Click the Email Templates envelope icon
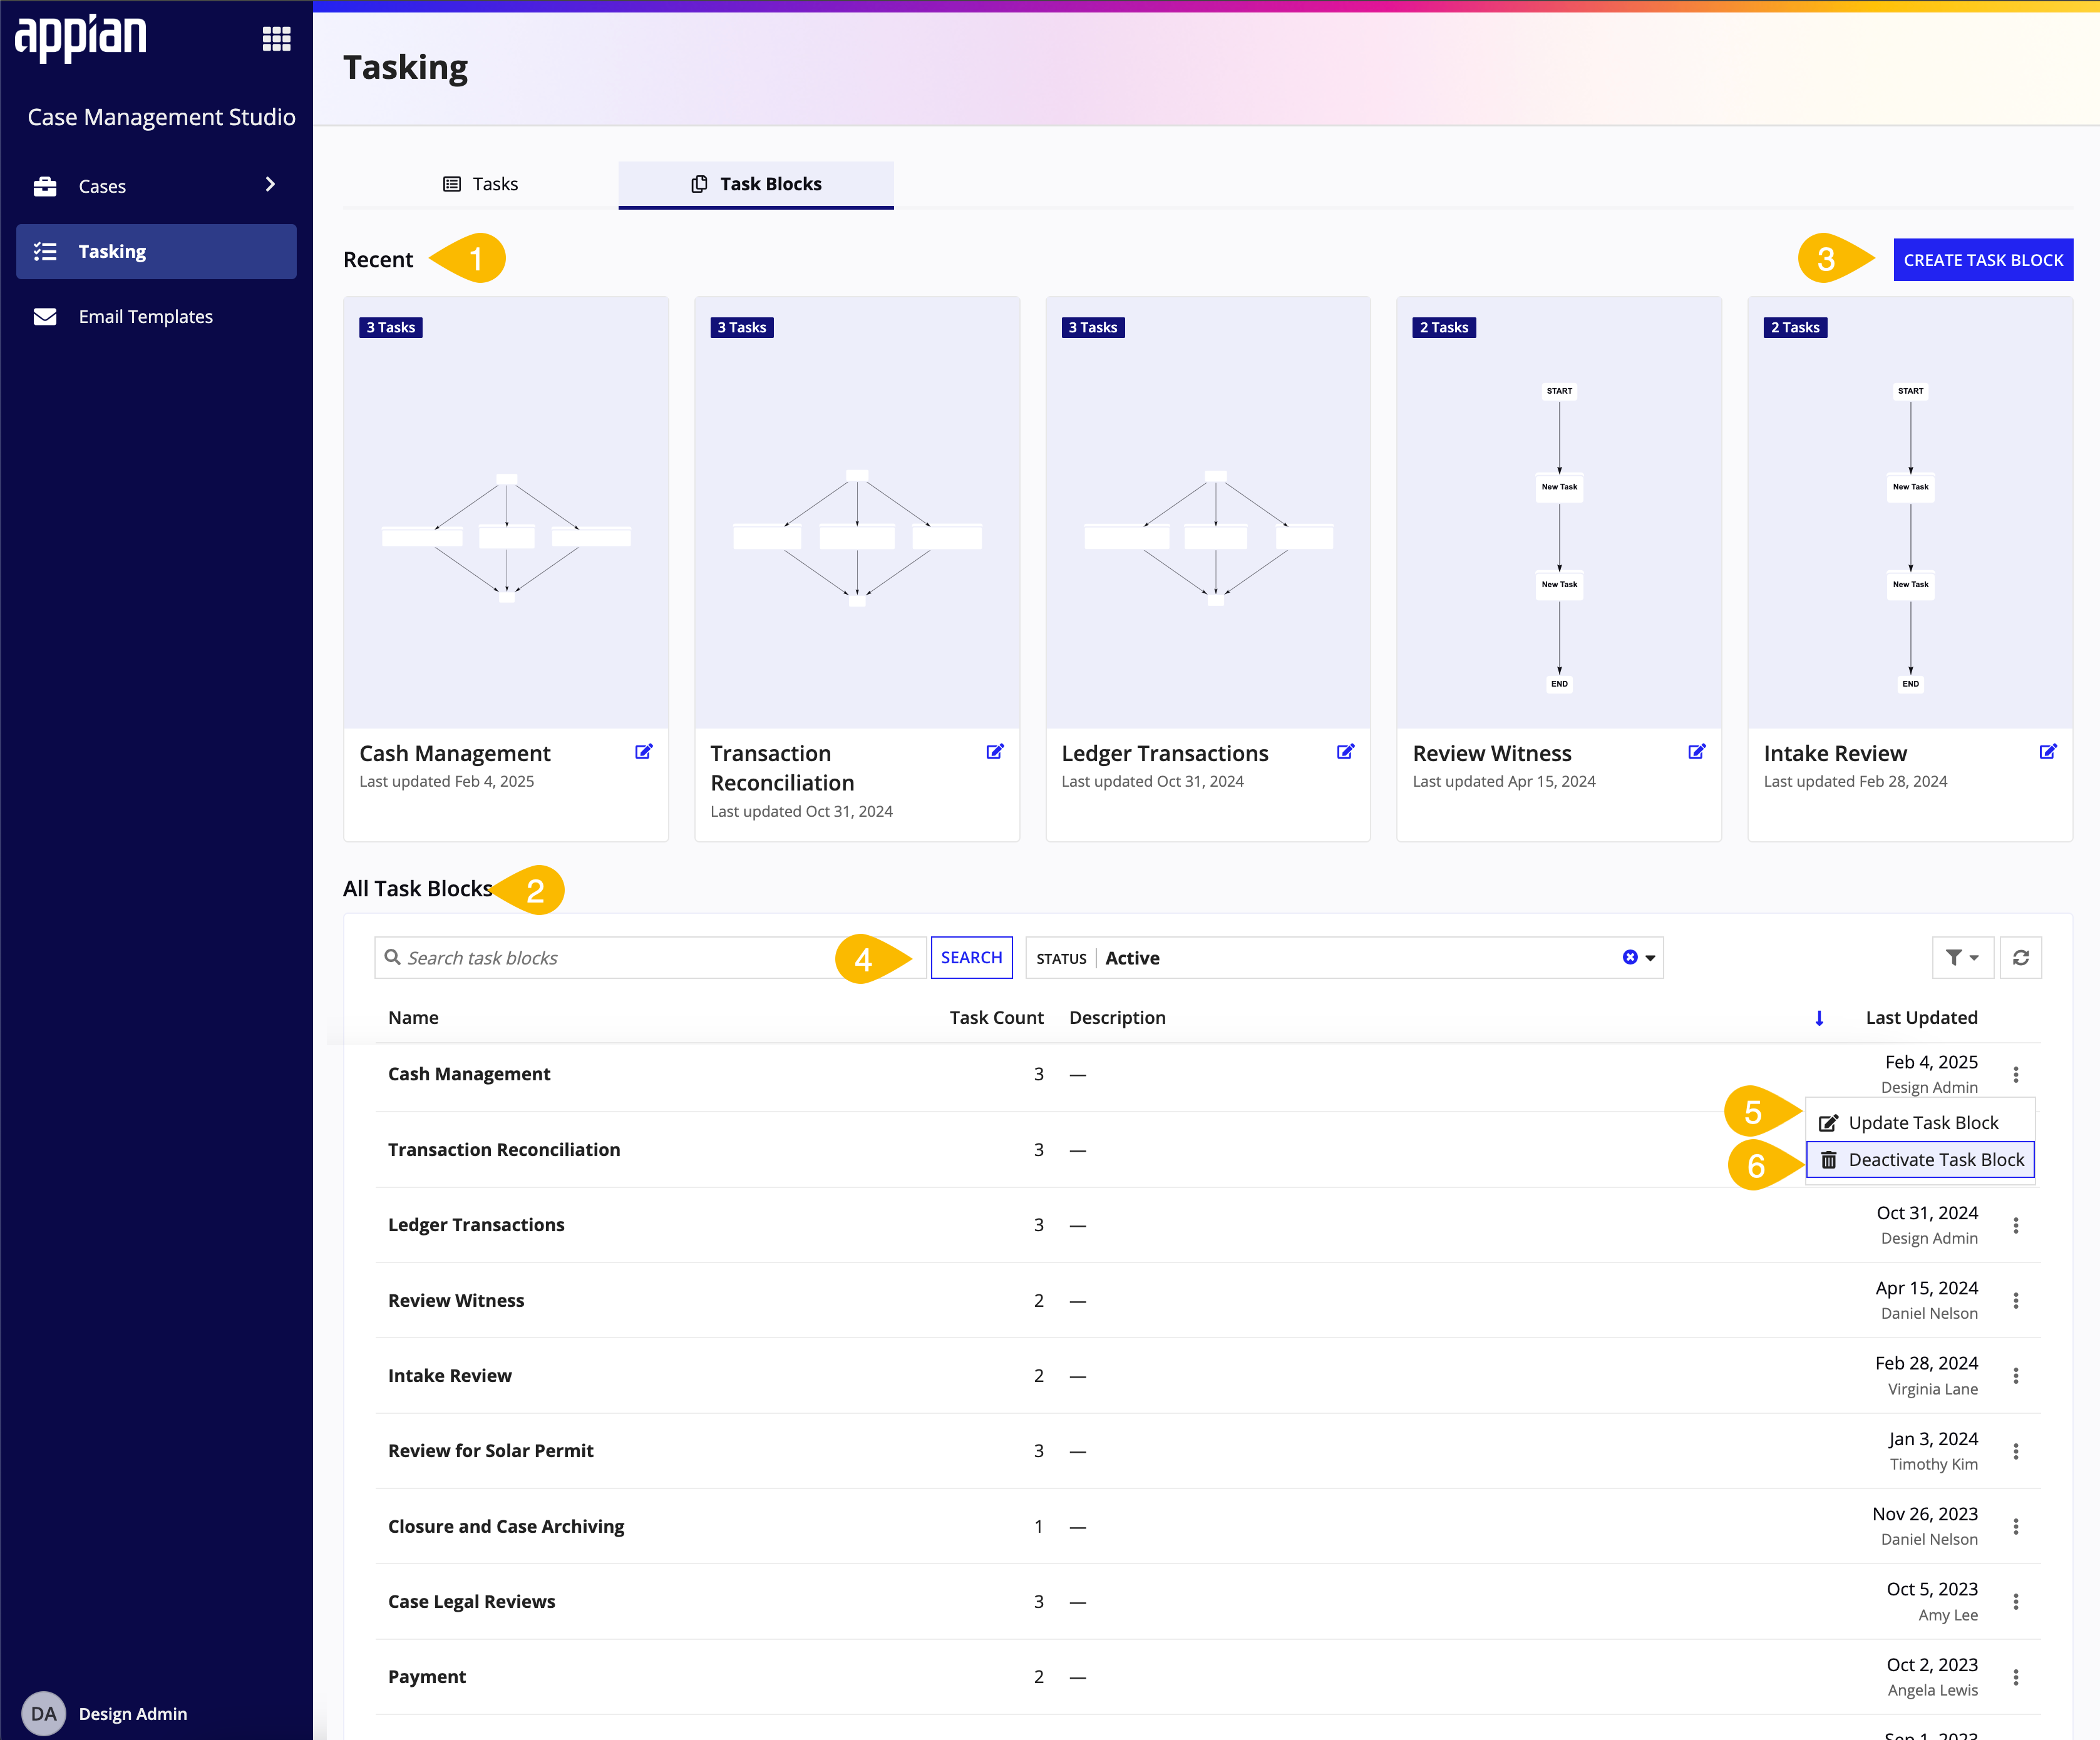Viewport: 2100px width, 1740px height. point(45,317)
